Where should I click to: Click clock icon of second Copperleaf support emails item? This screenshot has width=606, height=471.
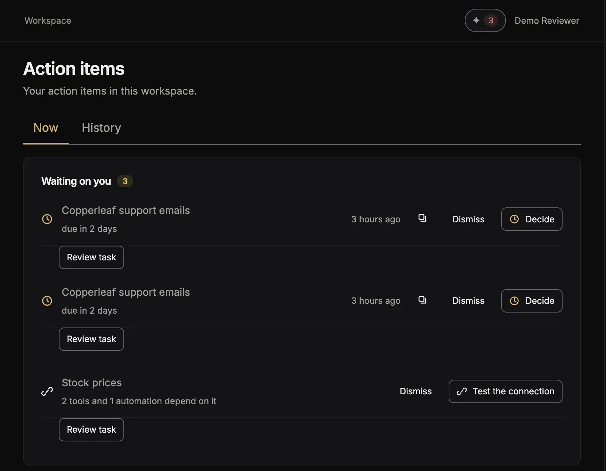pos(47,301)
